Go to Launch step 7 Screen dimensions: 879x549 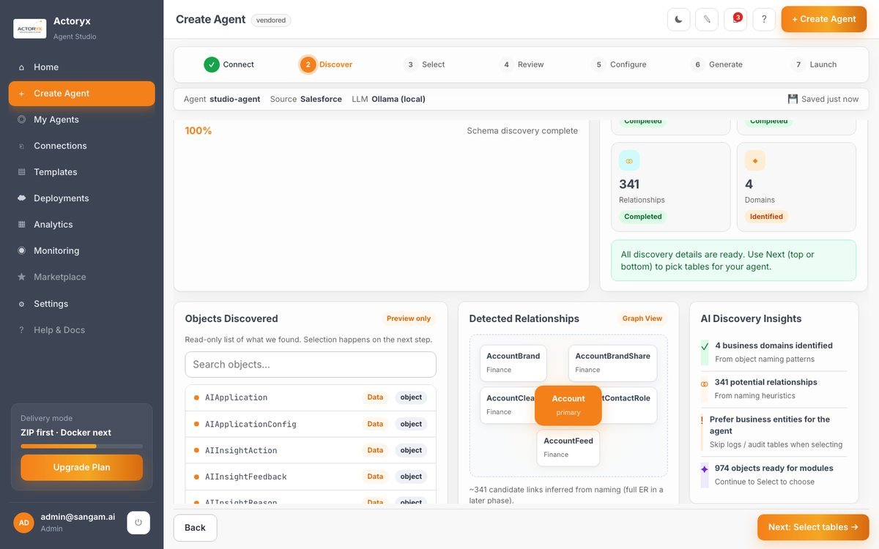point(814,64)
